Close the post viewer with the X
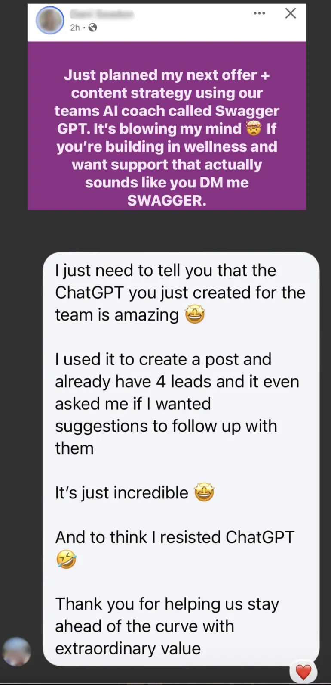331x685 pixels. (x=291, y=13)
